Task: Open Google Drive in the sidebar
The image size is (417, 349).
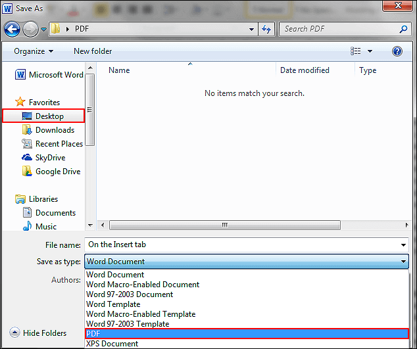Action: point(57,172)
